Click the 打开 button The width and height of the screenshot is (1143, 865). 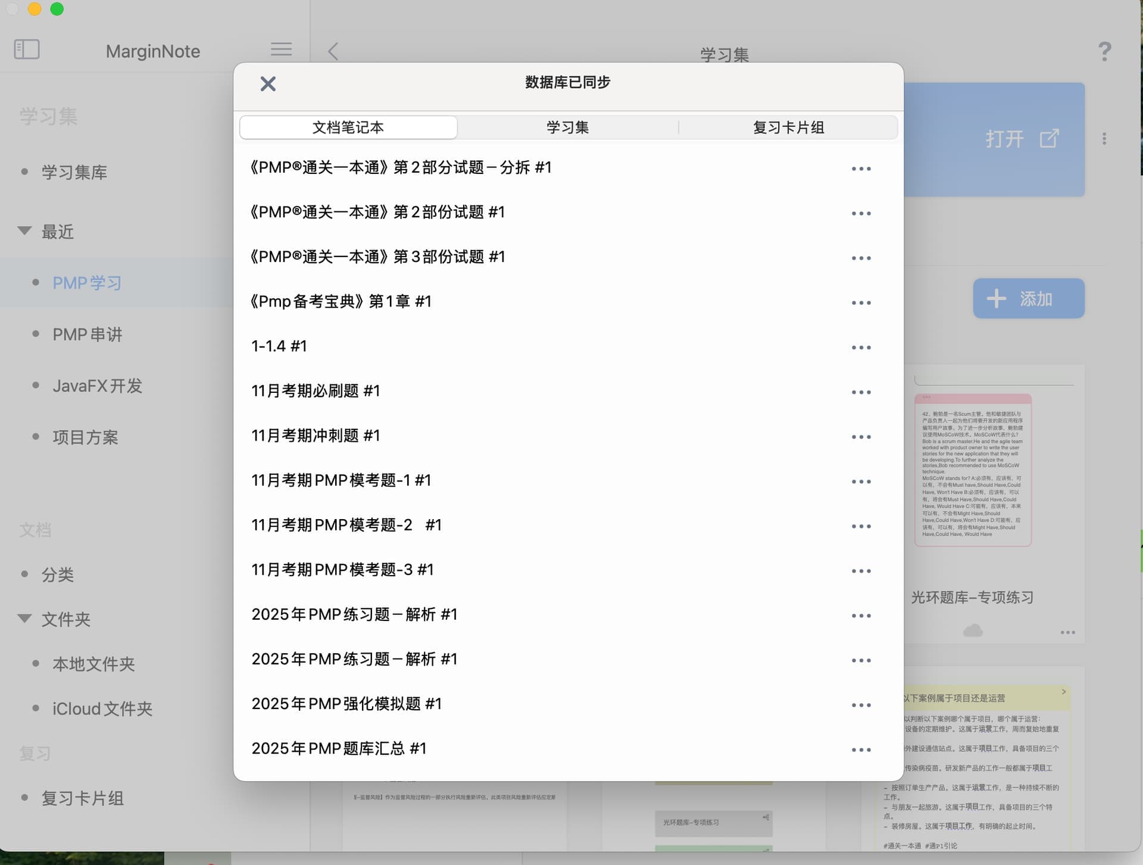[x=1022, y=139]
